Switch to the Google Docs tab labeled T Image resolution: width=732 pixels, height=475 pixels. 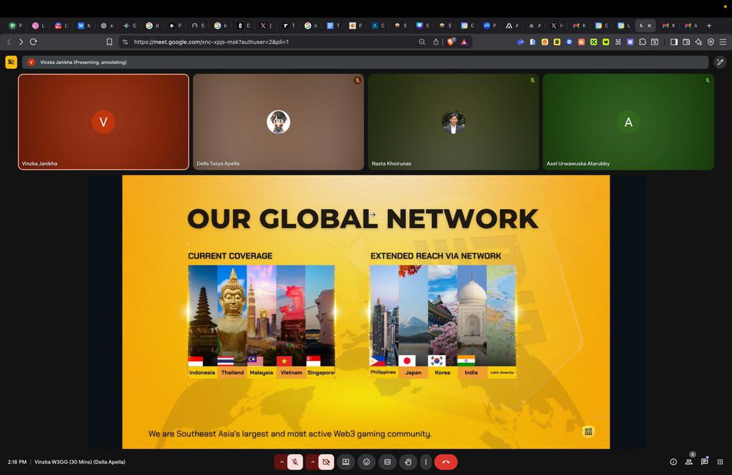333,26
